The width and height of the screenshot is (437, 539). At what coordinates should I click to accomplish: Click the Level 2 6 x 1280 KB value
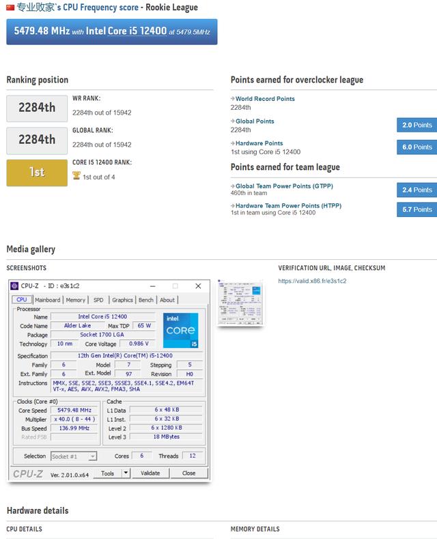(166, 428)
